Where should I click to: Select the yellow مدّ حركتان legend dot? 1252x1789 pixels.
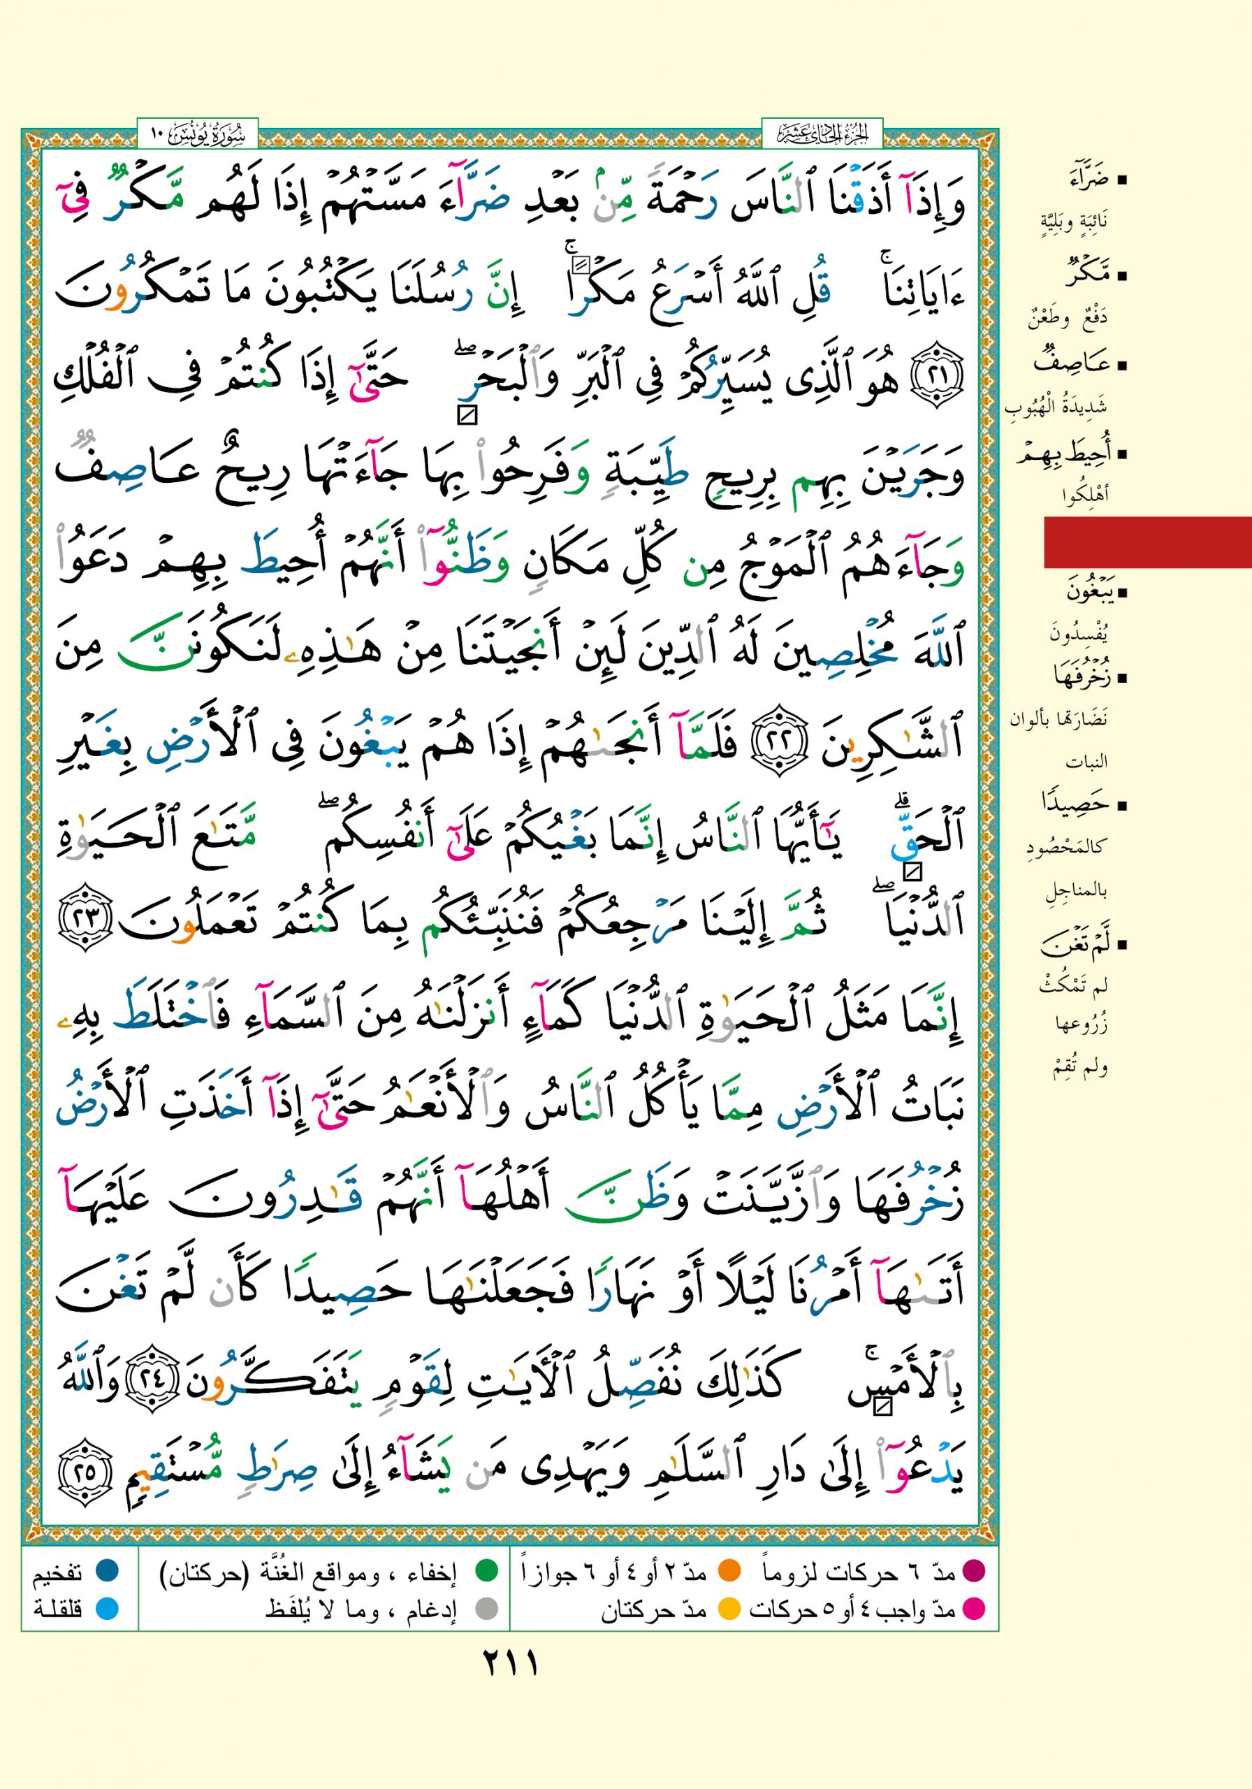729,1608
